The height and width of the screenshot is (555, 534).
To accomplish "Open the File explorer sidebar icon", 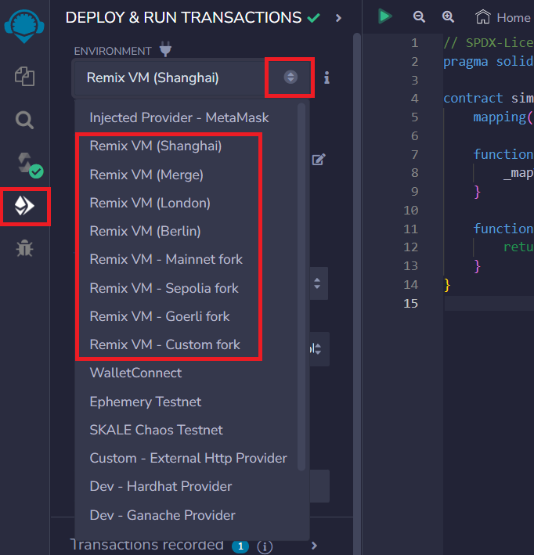I will [x=24, y=77].
